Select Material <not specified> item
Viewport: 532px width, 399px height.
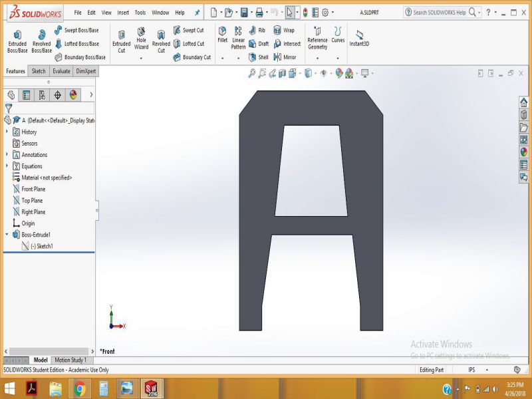(x=42, y=178)
